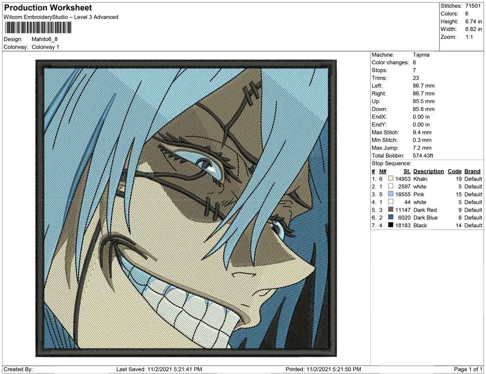Click the stitch count 6020 for Dark Blue
This screenshot has width=486, height=374.
point(404,217)
